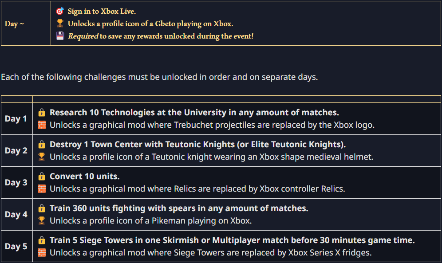Click the trophy icon for Pikeman profile icon reward
This screenshot has height=263, width=442.
tap(42, 220)
